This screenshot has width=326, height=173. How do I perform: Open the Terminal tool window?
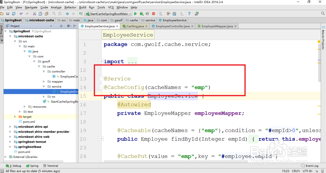point(51,166)
